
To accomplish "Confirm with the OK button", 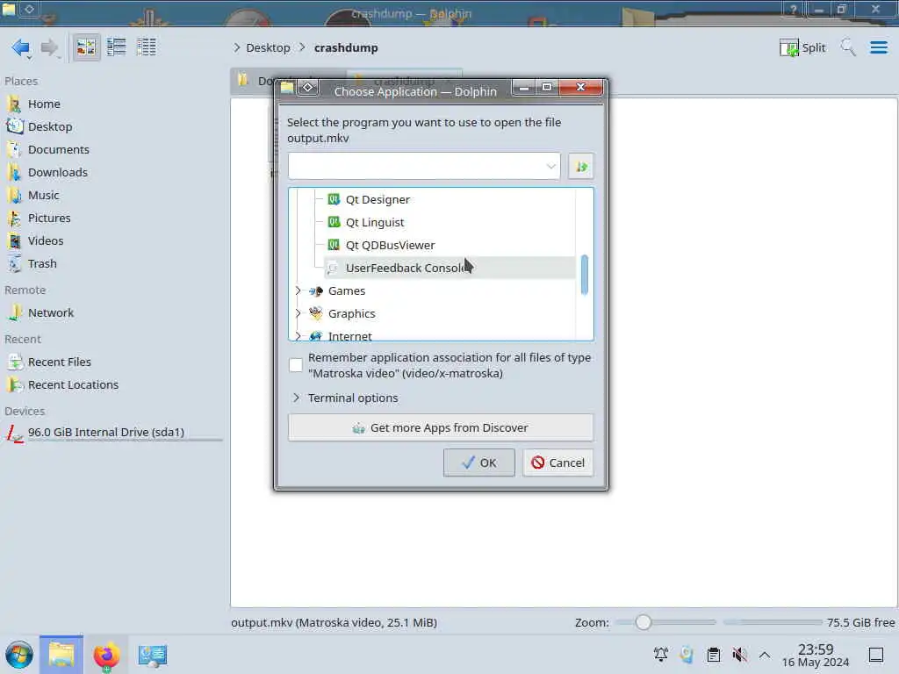I will [478, 462].
